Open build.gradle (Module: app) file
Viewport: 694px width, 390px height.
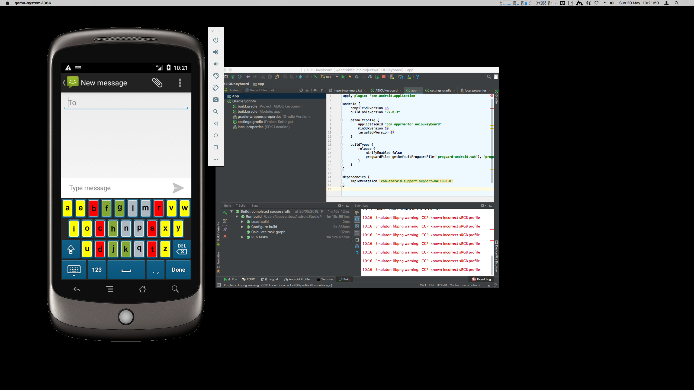click(259, 112)
